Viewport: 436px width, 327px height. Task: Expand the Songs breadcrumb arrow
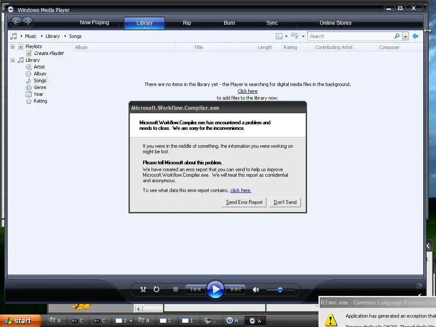click(65, 36)
